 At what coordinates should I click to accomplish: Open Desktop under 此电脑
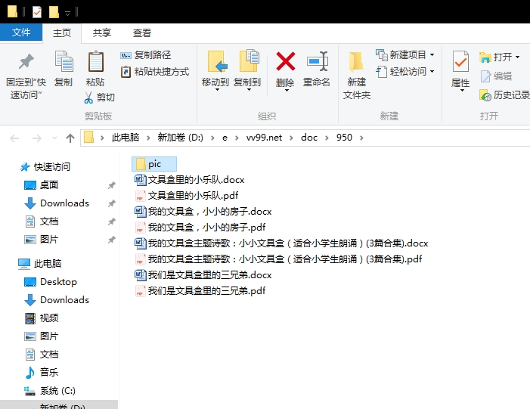[x=51, y=282]
